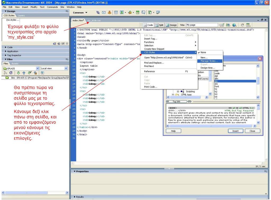Click the browser check errors icon
Viewport: 271px width, 200px height.
point(222,25)
